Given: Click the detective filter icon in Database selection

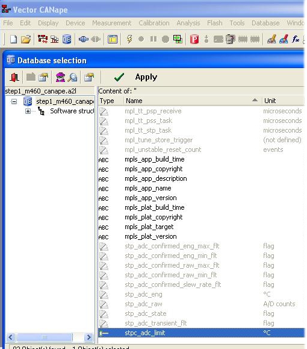Looking at the screenshot, I should pos(60,77).
